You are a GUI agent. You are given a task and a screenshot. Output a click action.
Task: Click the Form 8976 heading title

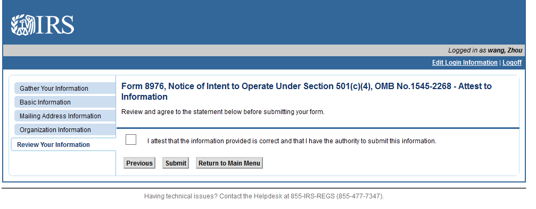[x=306, y=91]
